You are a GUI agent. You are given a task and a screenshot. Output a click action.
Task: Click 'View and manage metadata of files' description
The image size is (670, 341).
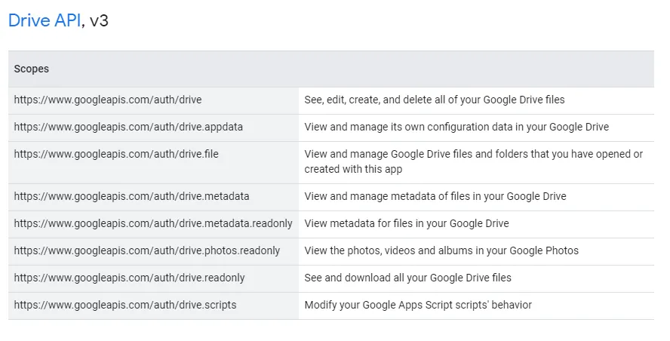[x=435, y=196]
